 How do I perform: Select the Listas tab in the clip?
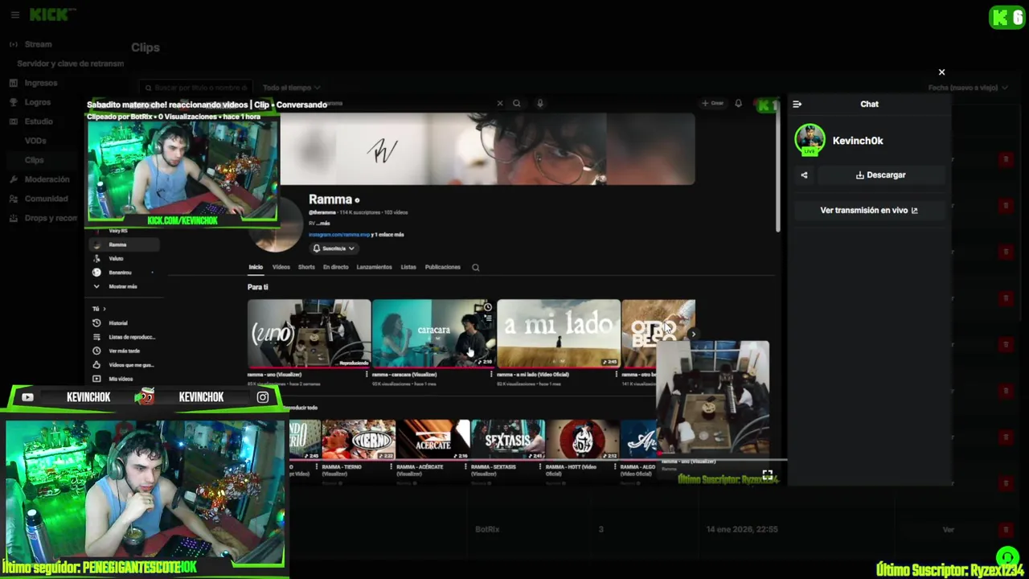coord(408,267)
